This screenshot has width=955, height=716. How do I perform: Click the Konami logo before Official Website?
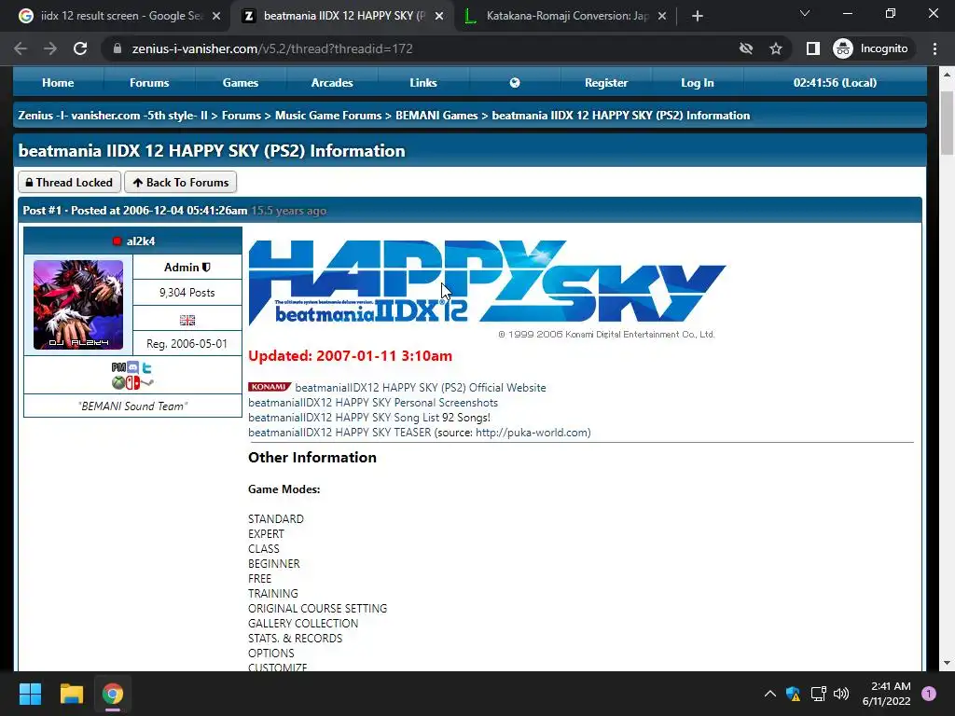coord(270,387)
